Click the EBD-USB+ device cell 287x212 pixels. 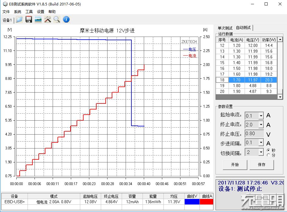(15, 202)
